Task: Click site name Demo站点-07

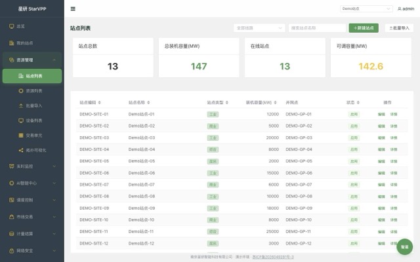Action: 142,185
